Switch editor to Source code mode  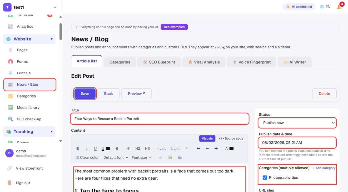tap(231, 138)
